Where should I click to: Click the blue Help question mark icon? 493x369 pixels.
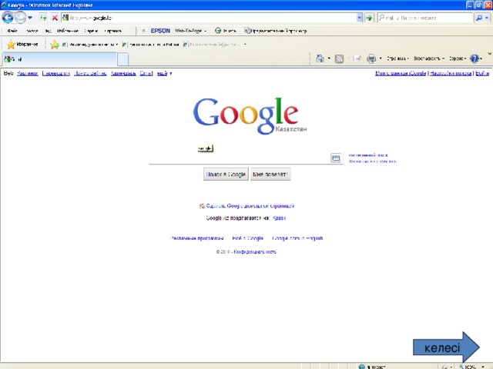point(475,58)
